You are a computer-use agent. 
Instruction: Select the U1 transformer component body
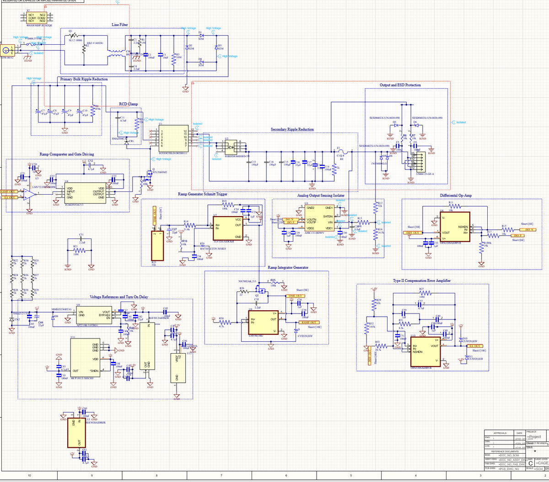pos(173,138)
